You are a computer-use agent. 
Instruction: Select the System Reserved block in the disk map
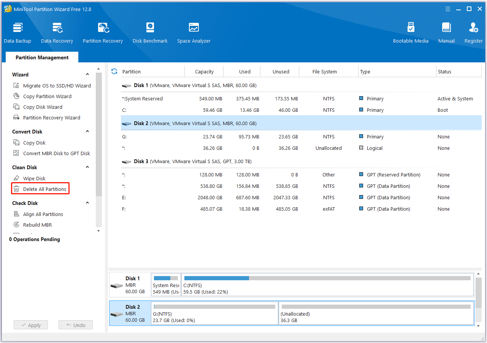(x=166, y=285)
